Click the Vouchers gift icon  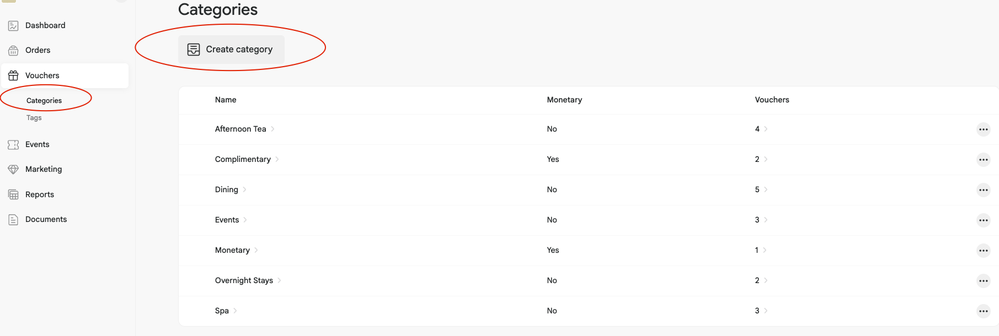tap(13, 75)
